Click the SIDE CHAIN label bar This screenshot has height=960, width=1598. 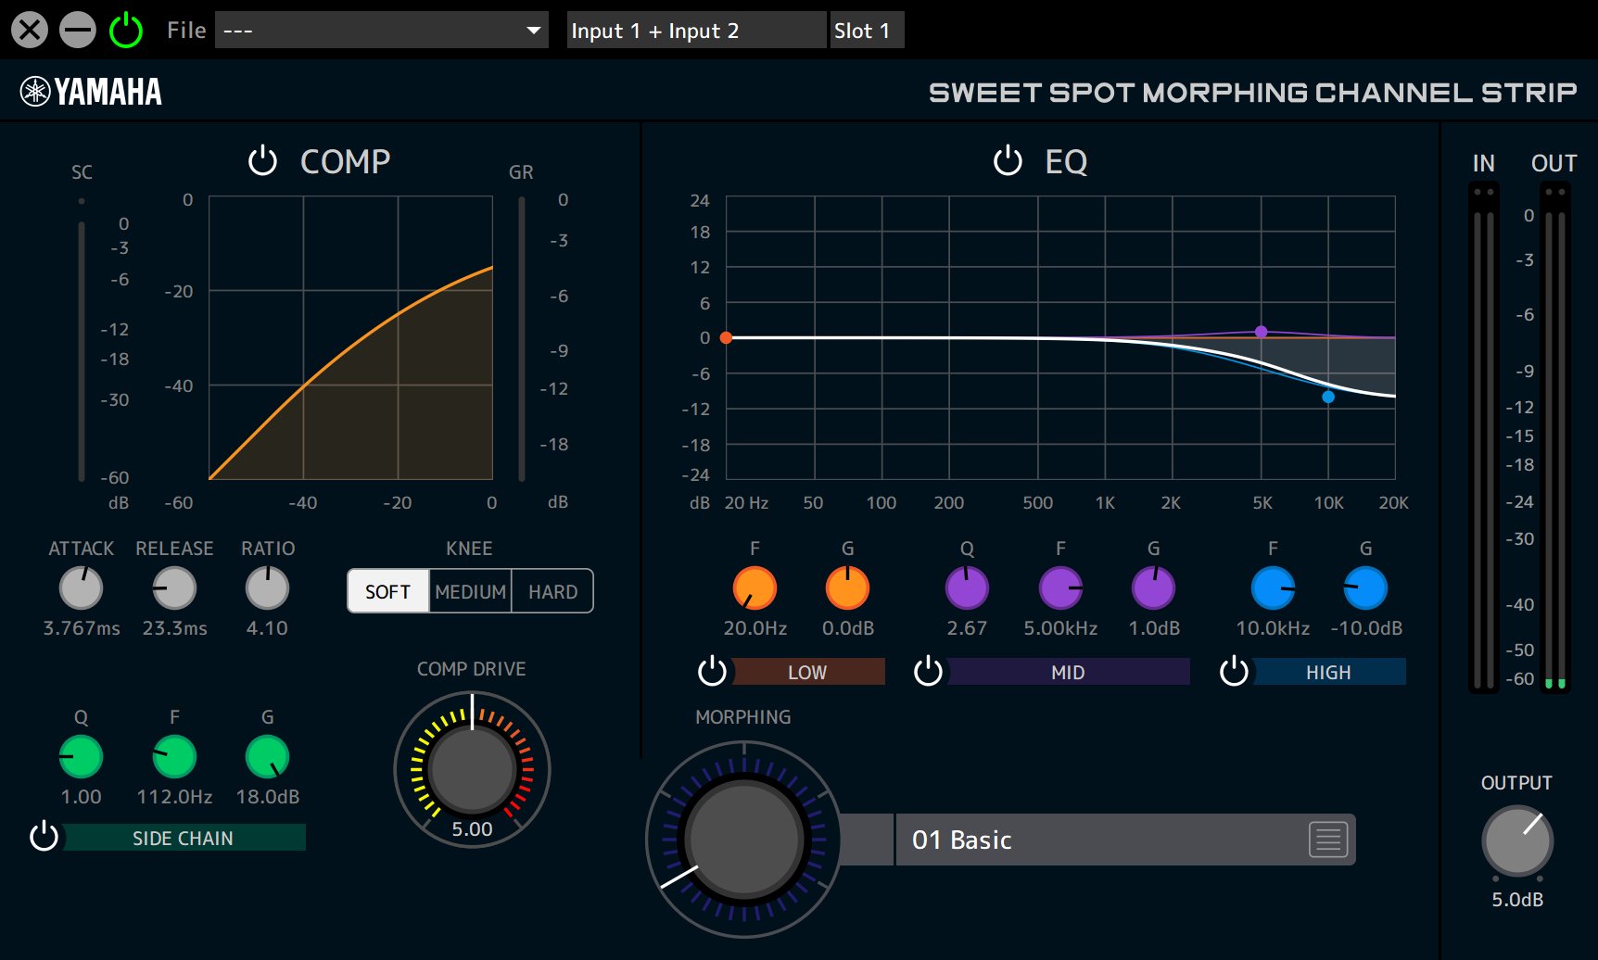(184, 838)
